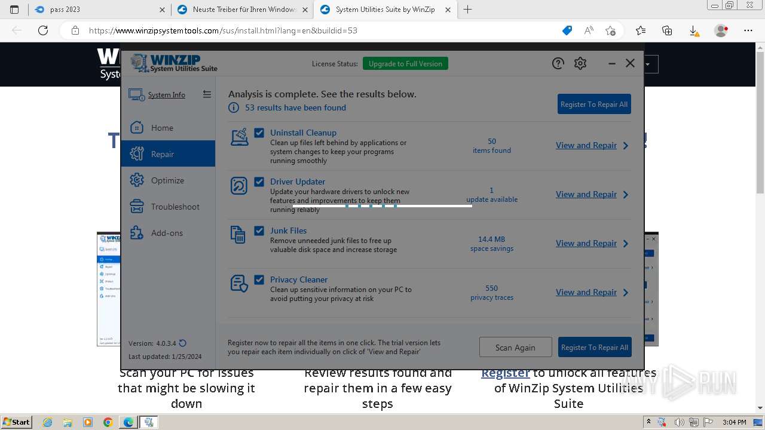Add this page to favorites star
This screenshot has height=430, width=765.
(610, 30)
